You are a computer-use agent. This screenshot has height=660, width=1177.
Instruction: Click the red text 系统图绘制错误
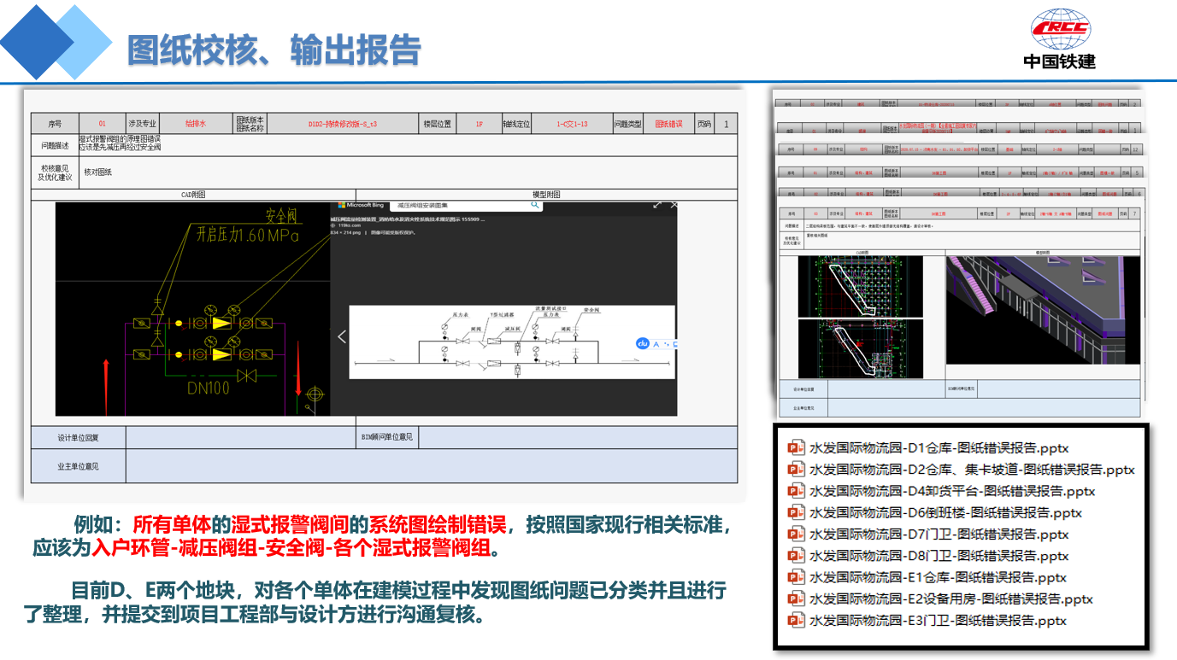[438, 523]
